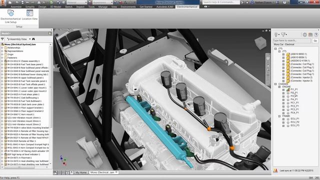
Task: Click the browser filter funnel icon
Action: [x=2, y=39]
